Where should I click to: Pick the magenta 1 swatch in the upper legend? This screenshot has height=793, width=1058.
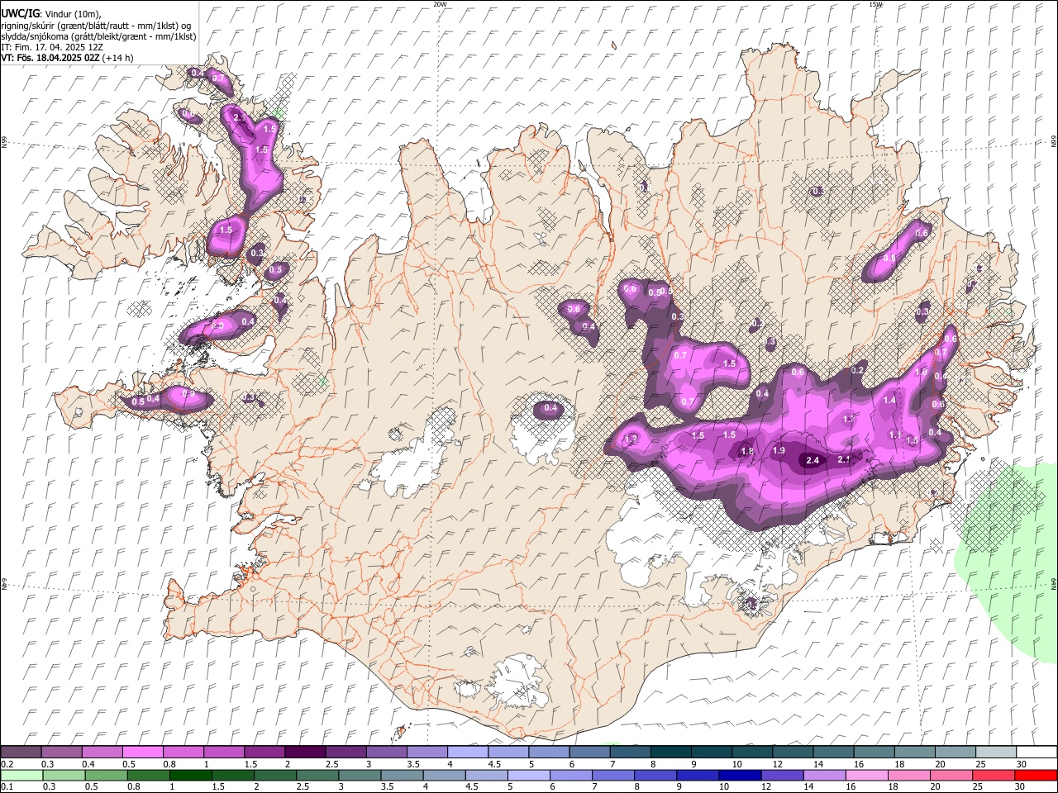223,752
